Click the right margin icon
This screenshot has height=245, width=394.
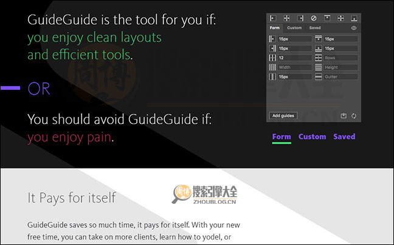tap(272, 49)
